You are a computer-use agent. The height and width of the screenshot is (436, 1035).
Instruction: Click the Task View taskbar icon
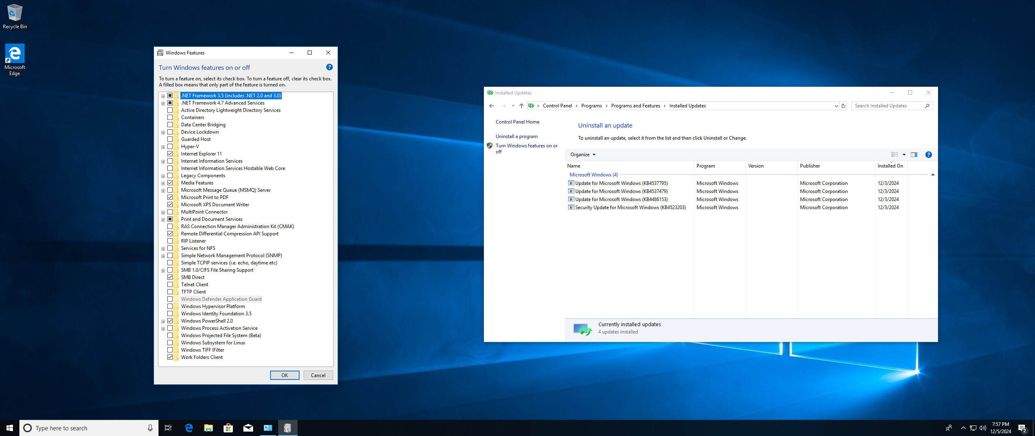pos(168,428)
